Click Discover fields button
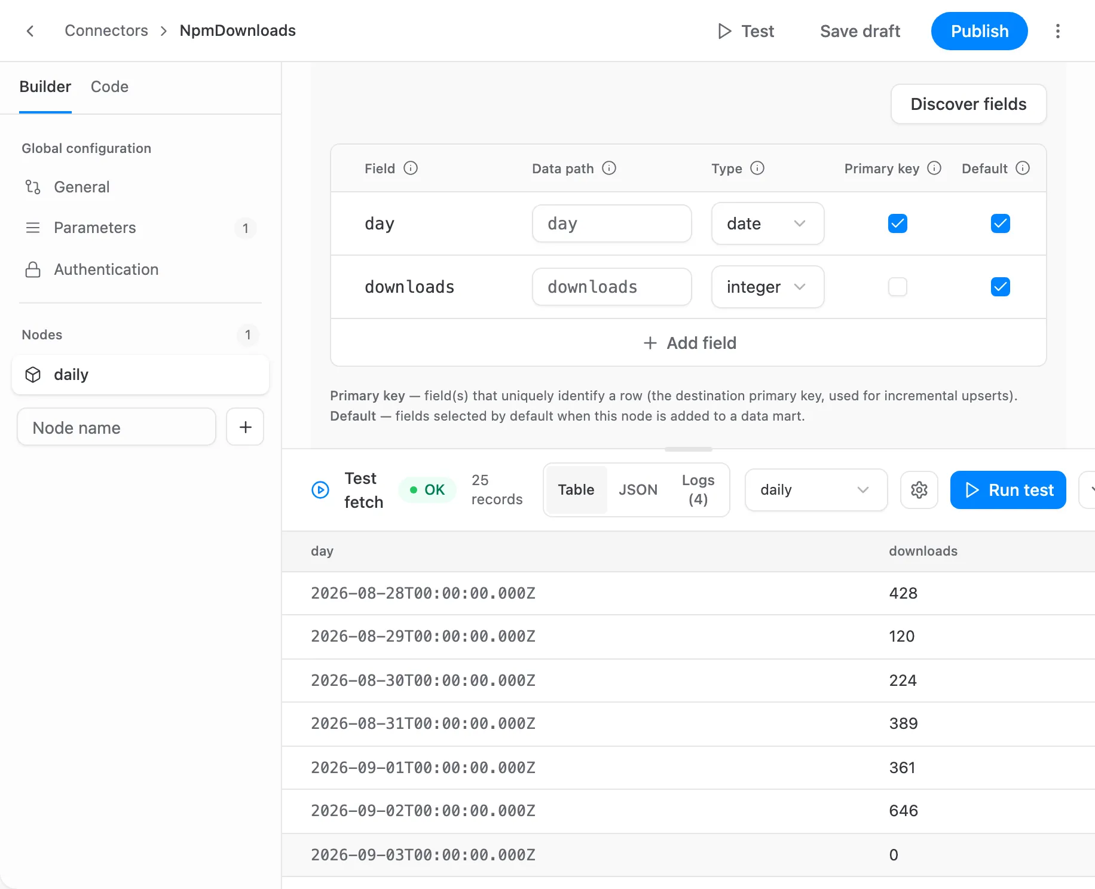The width and height of the screenshot is (1095, 889). pos(968,104)
